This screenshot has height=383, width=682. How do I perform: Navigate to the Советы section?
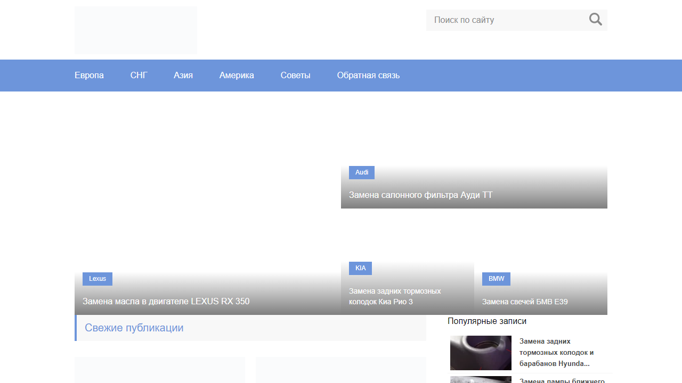coord(295,76)
